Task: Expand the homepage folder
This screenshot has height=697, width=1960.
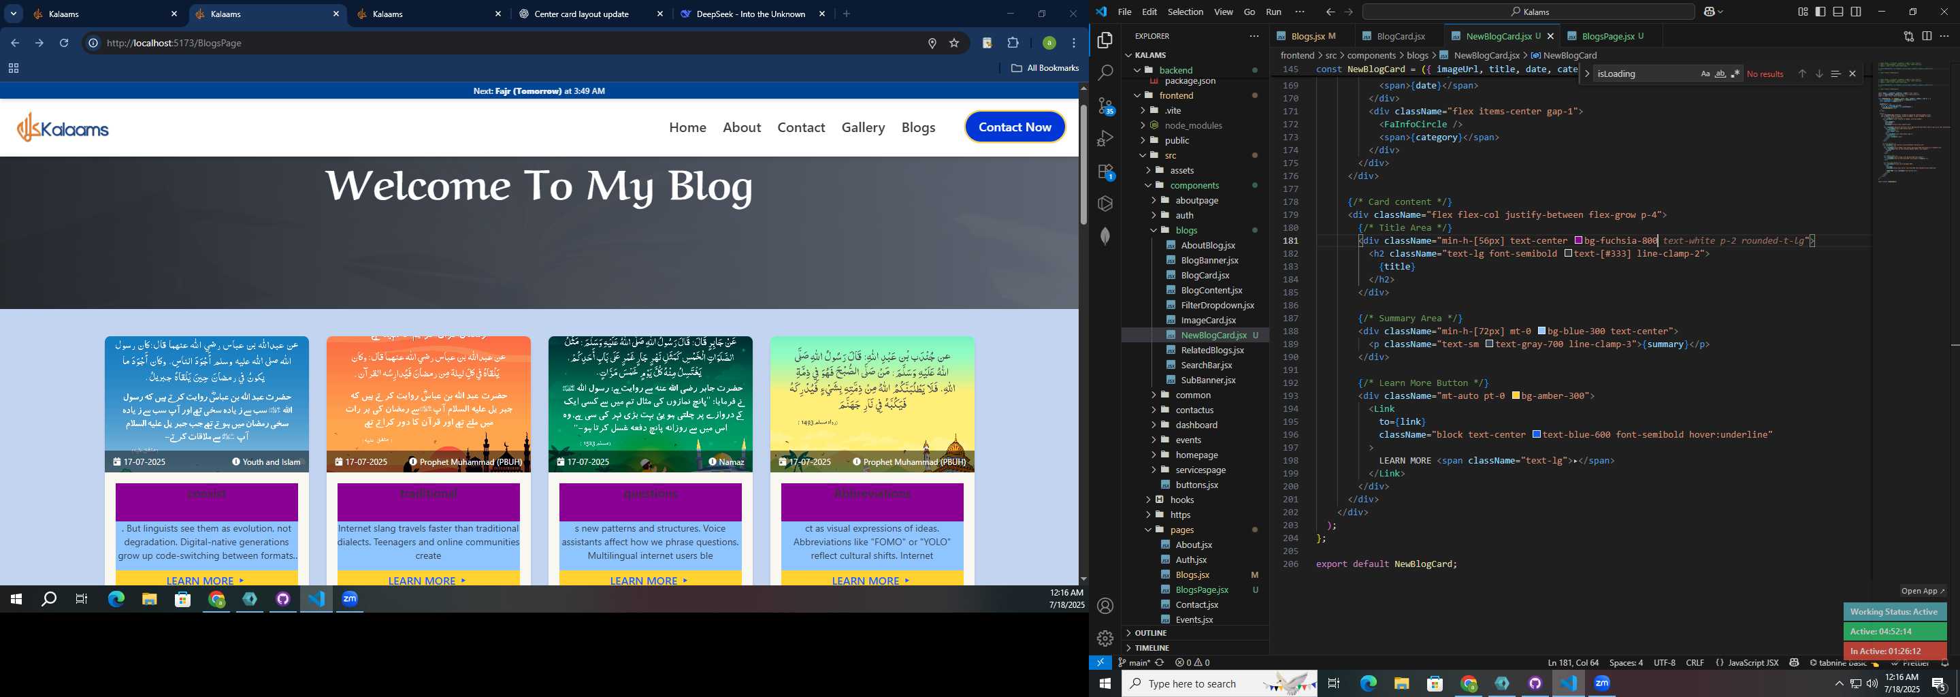Action: tap(1154, 455)
